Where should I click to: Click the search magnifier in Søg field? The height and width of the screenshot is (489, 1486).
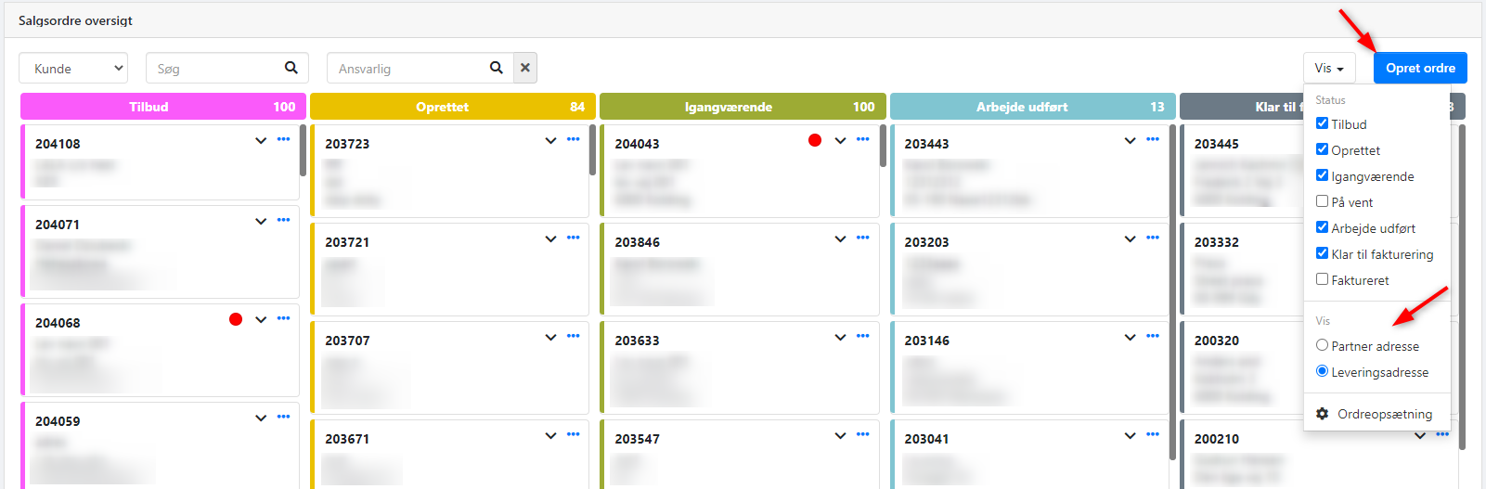click(x=291, y=68)
